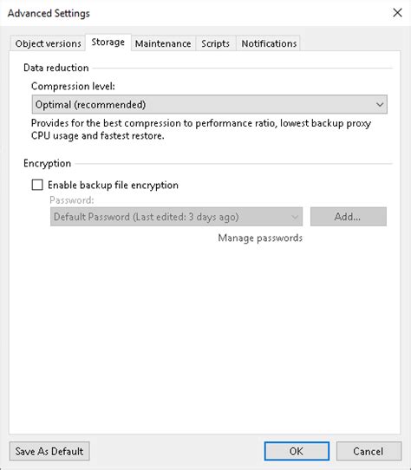Click the Compression level dropdown chevron arrow
Screen dimensions: 411x470
coord(380,105)
